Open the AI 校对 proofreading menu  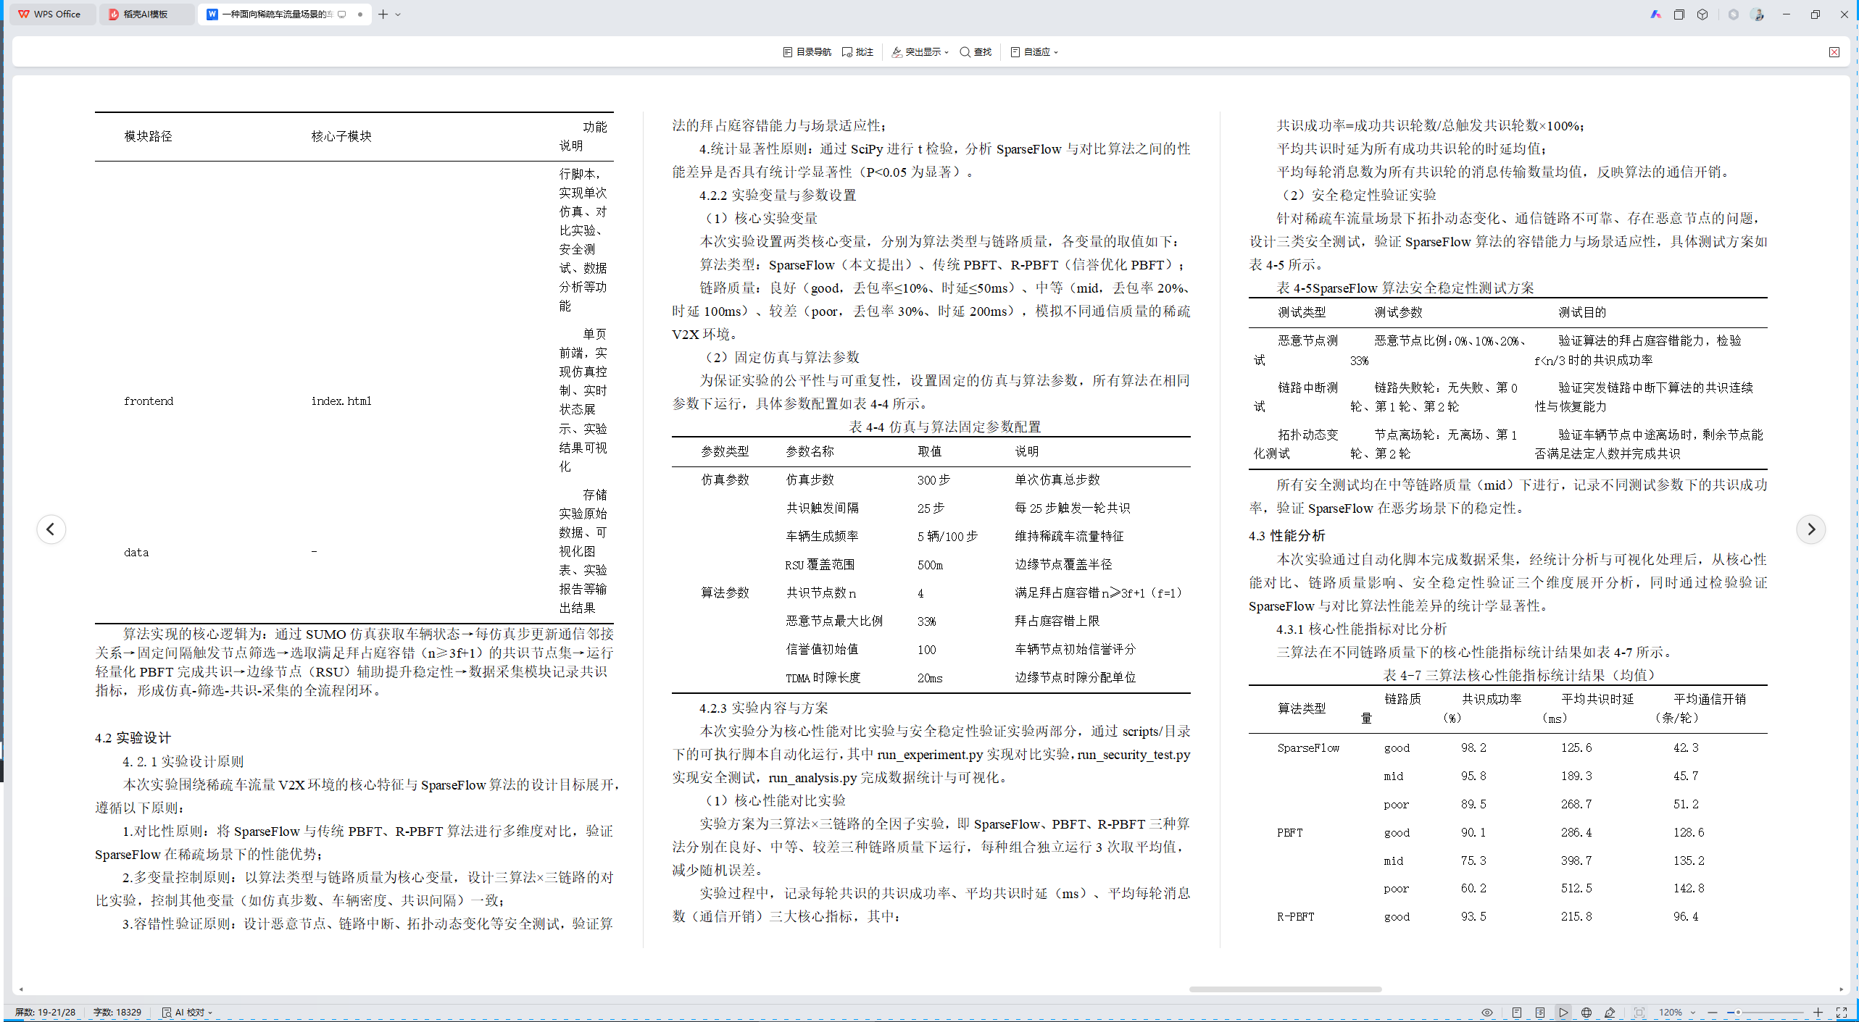coord(187,1013)
